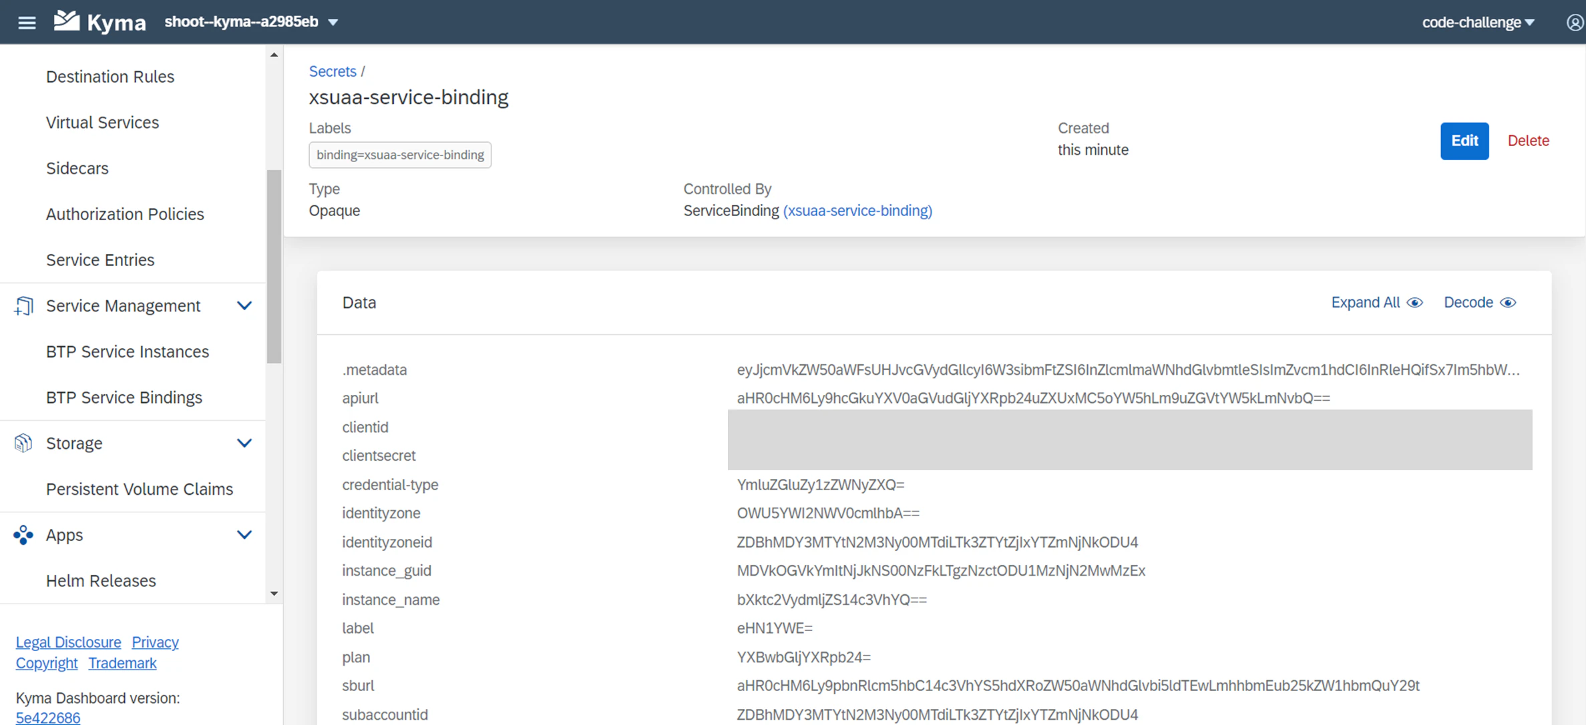This screenshot has width=1586, height=725.
Task: Click the Storage section icon
Action: pos(23,443)
